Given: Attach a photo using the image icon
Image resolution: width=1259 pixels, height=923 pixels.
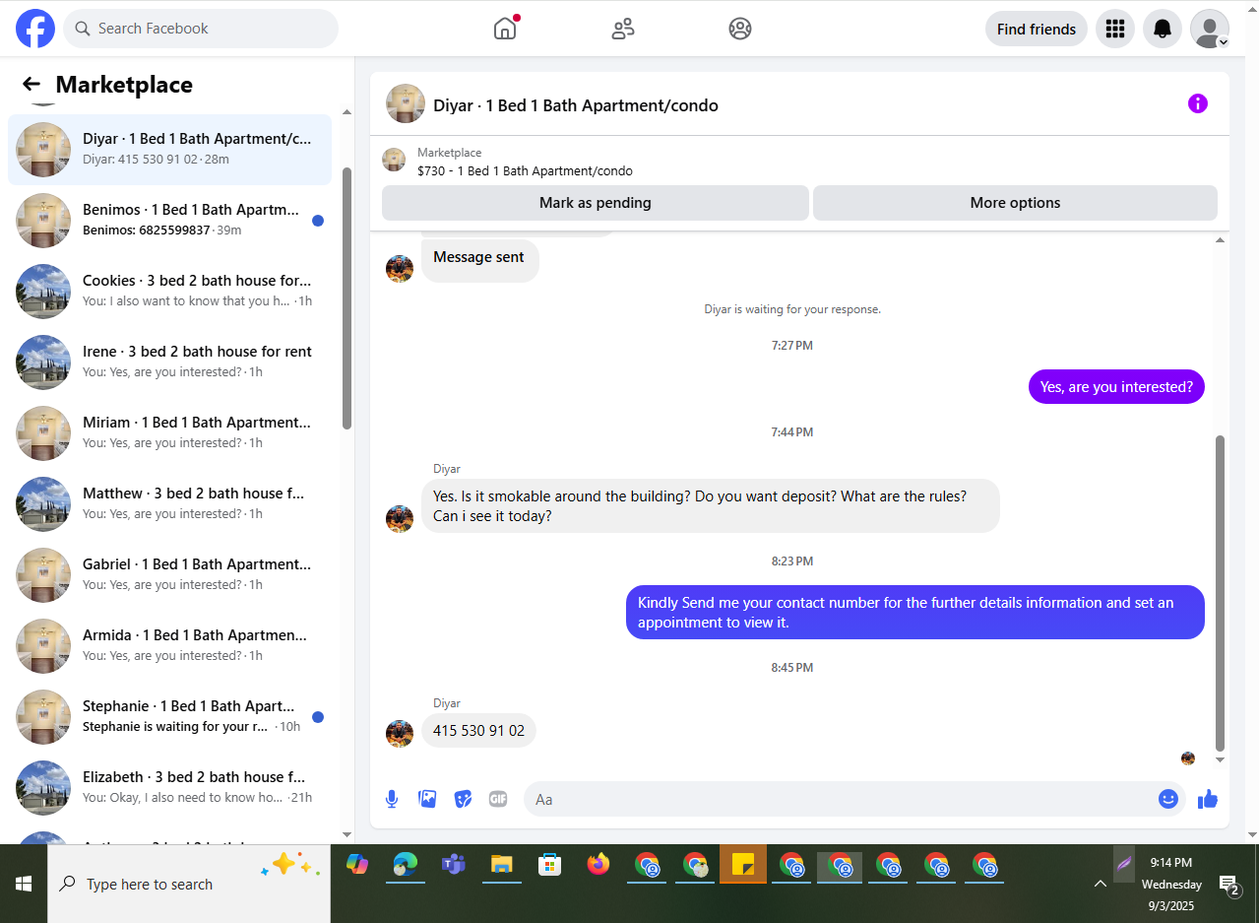Looking at the screenshot, I should coord(427,799).
